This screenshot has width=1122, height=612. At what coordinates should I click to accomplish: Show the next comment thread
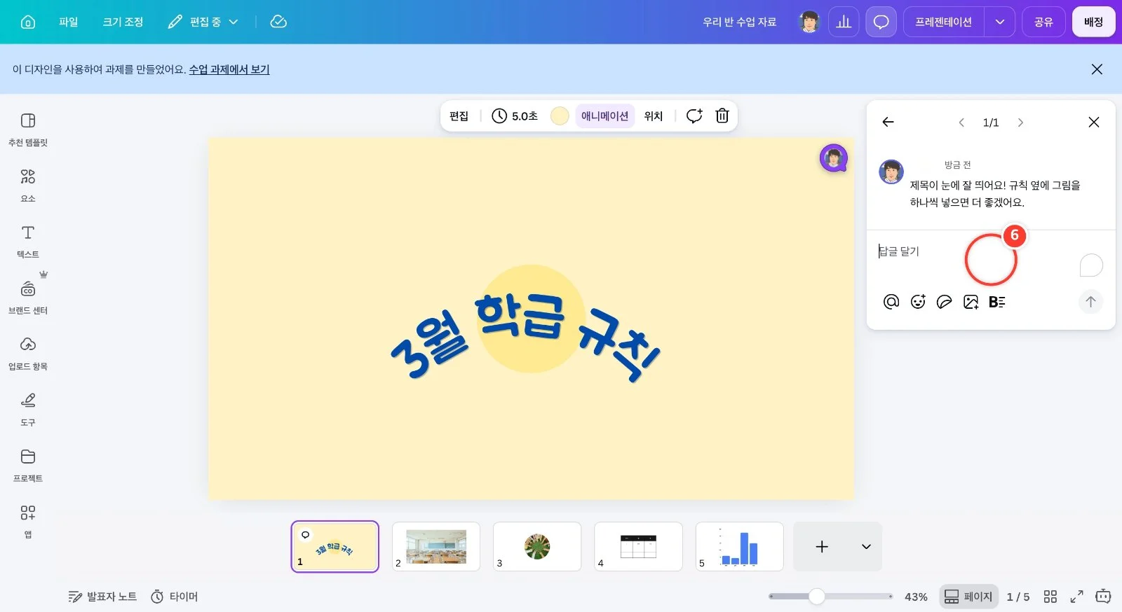coord(1020,123)
